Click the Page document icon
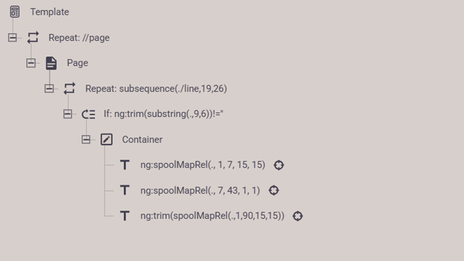This screenshot has width=464, height=261. click(x=51, y=63)
